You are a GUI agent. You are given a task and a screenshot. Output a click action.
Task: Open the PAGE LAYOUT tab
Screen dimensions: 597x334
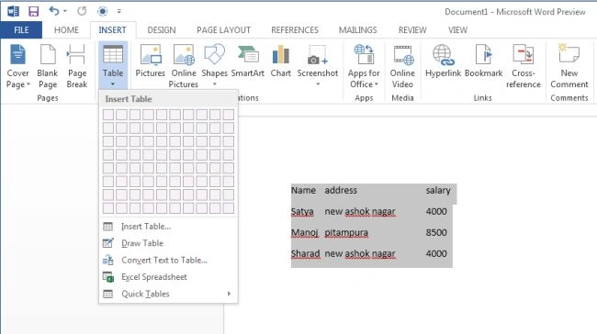point(223,30)
